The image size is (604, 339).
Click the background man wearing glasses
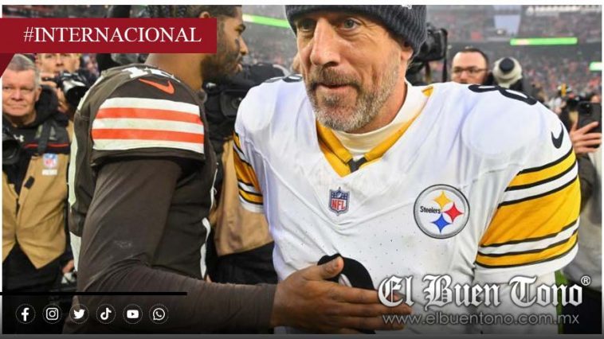[469, 66]
